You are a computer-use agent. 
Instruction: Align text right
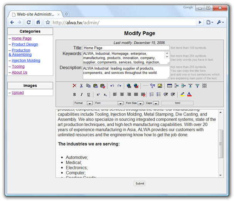[129, 94]
